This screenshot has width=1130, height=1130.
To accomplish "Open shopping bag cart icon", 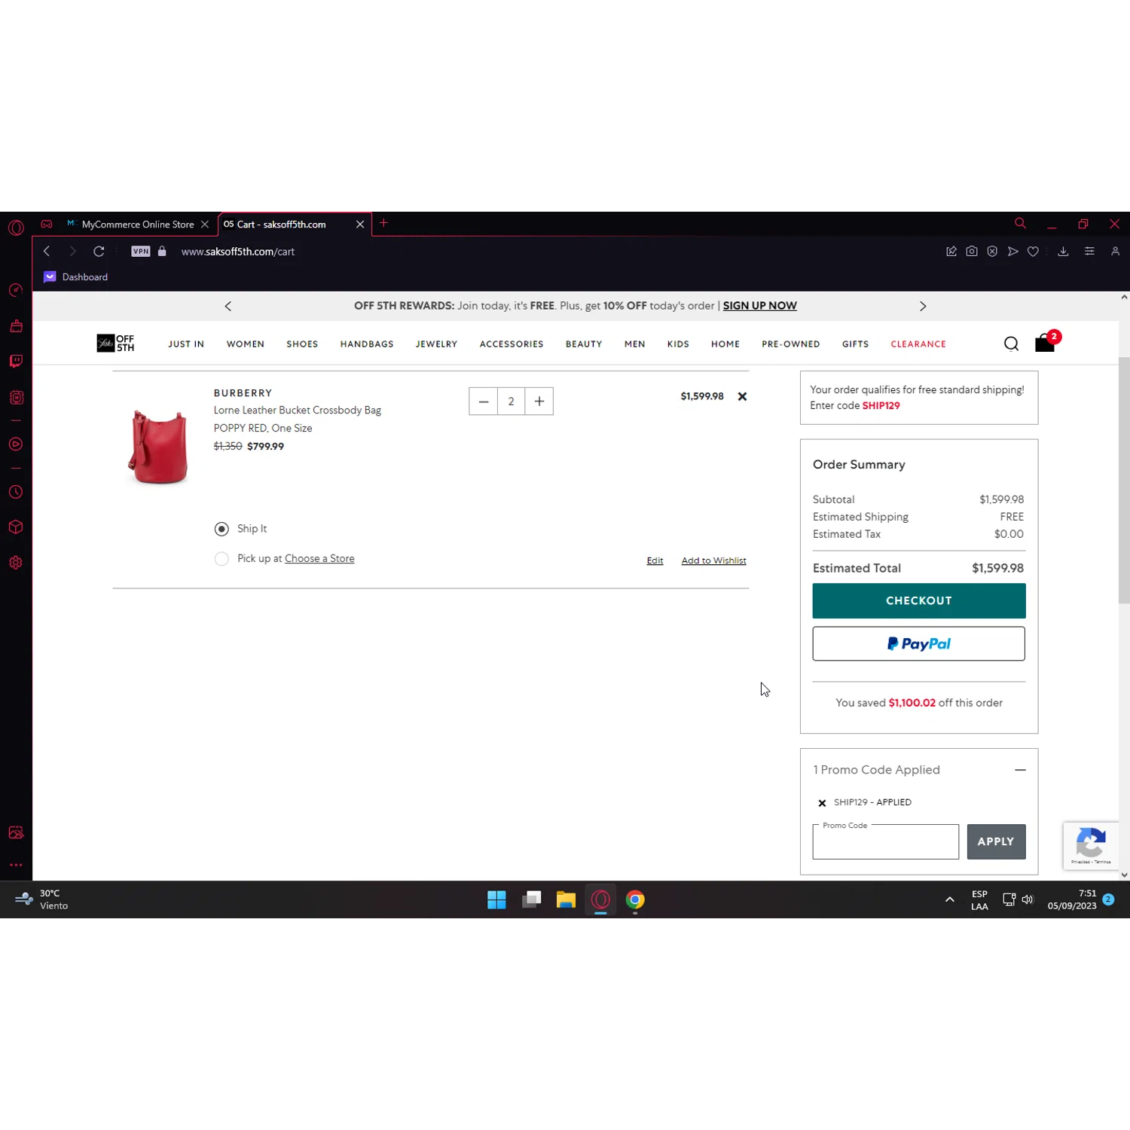I will (1046, 343).
